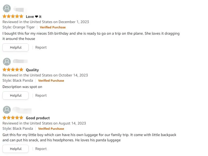Report the August 14, 2023 review
Screen dimensions: 208x156
point(41,149)
